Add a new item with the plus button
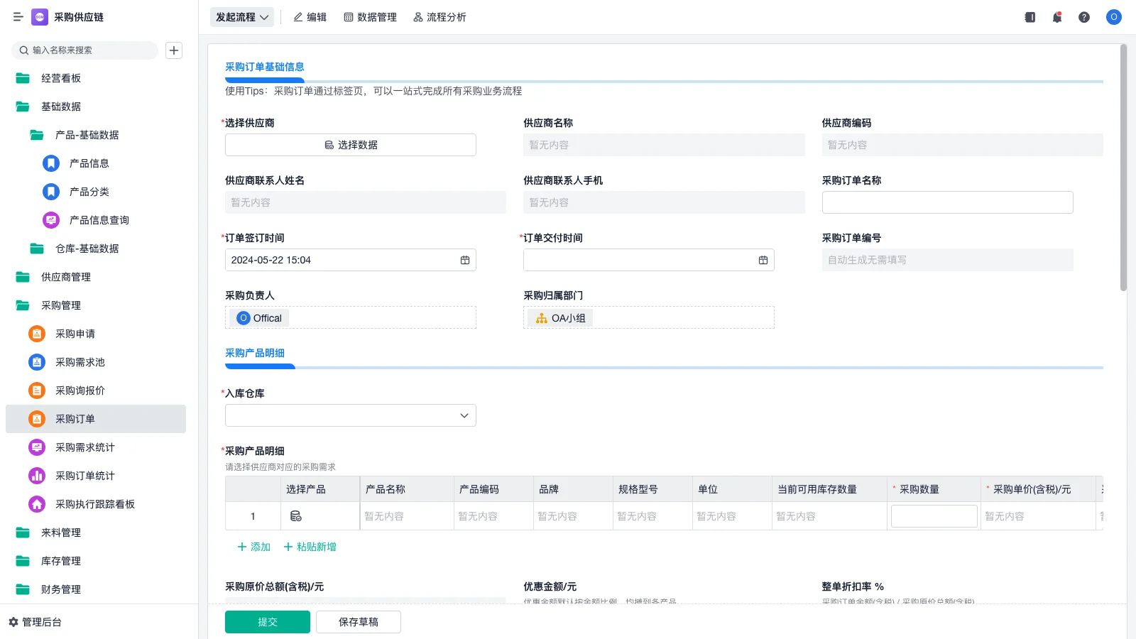Viewport: 1136px width, 639px height. 174,50
